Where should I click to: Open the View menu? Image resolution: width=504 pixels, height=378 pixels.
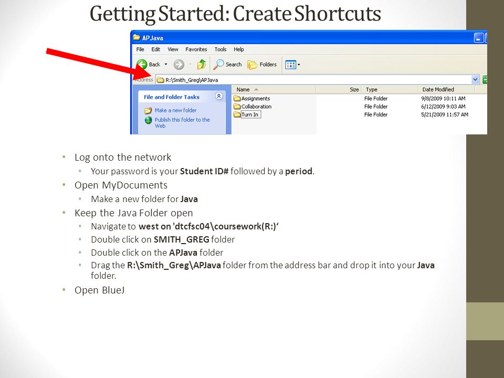point(173,49)
